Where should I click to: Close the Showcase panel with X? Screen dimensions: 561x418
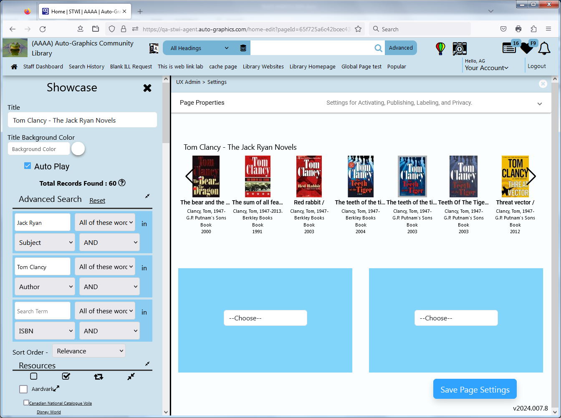pyautogui.click(x=147, y=88)
